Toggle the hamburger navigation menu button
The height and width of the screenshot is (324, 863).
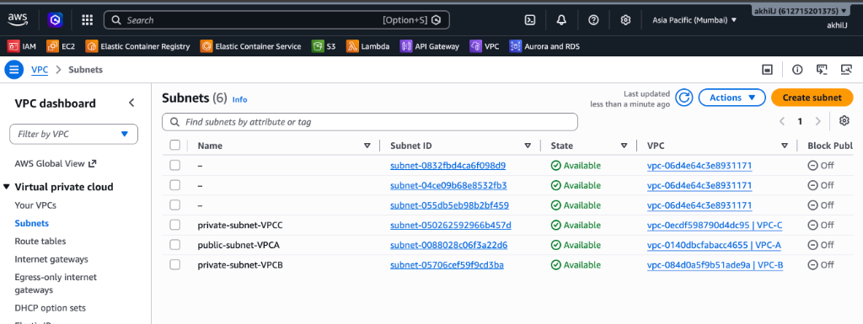(x=13, y=70)
